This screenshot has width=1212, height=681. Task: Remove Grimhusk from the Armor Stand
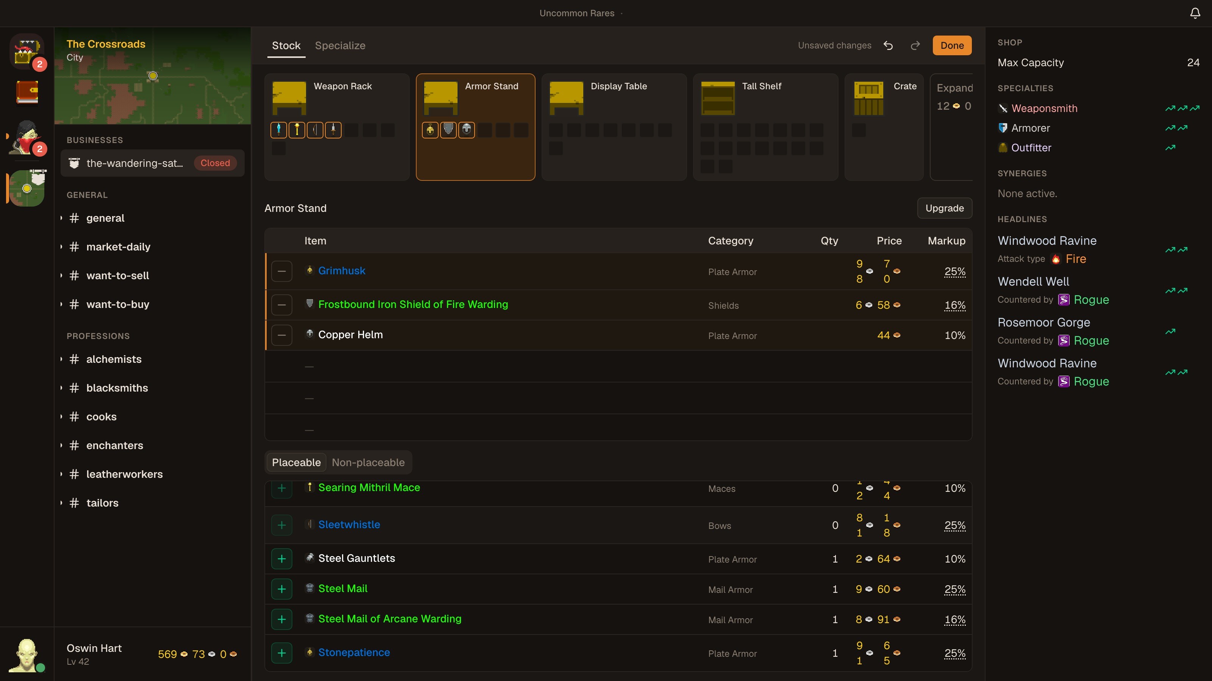[x=282, y=271]
